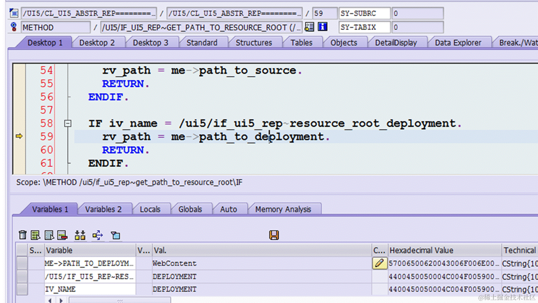Viewport: 538px width, 303px height.
Task: Open the Data Explorer tab
Action: [458, 43]
